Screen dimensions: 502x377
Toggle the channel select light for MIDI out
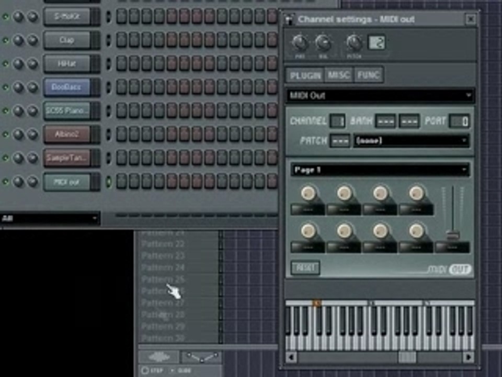pos(109,182)
